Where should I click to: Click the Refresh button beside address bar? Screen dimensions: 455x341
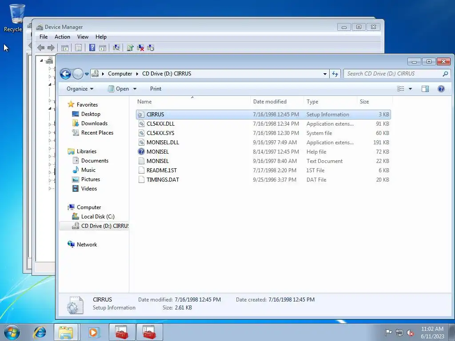[x=335, y=74]
